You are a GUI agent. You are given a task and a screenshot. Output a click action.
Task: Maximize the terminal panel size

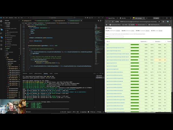tap(101, 73)
